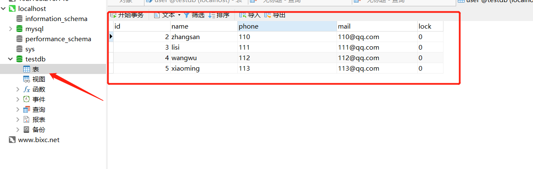Expand the mysql database node
Screen dimensions: 533x169
pyautogui.click(x=11, y=29)
